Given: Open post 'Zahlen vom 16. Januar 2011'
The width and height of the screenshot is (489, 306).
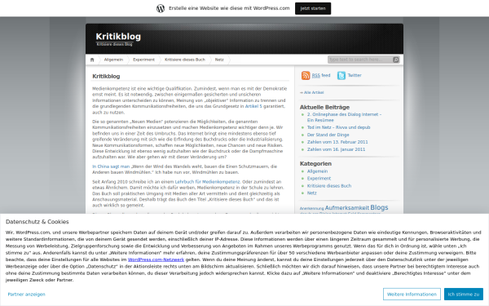Looking at the screenshot, I should pos(336,149).
